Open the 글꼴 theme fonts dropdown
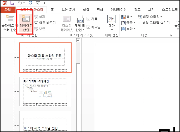This screenshot has height=132, width=180. click(128, 23)
